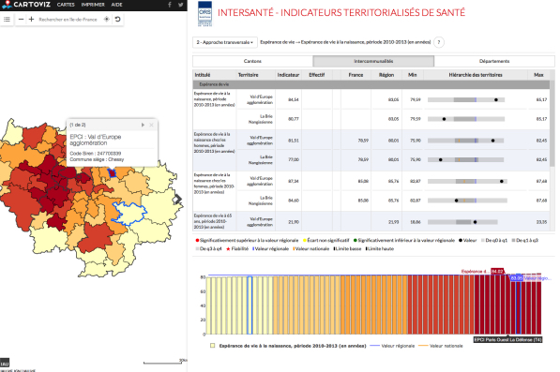
Task: Open the AIDE menu
Action: pos(117,5)
